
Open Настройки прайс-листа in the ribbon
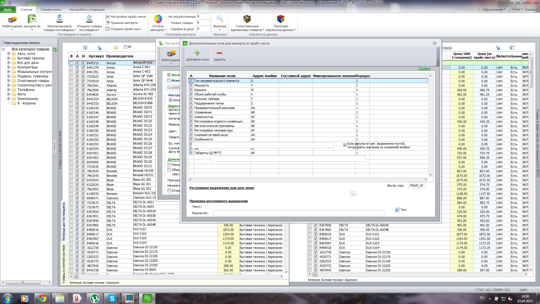click(x=125, y=17)
